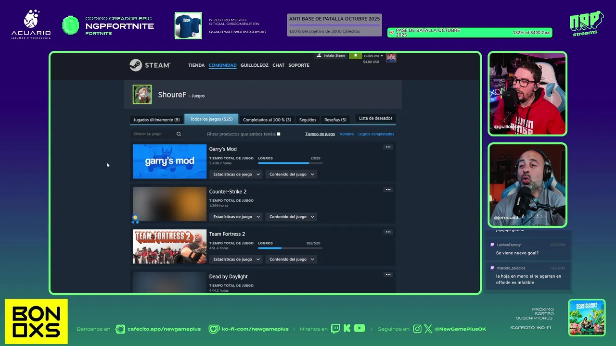Click the 'Buscar un juego' search field

153,134
